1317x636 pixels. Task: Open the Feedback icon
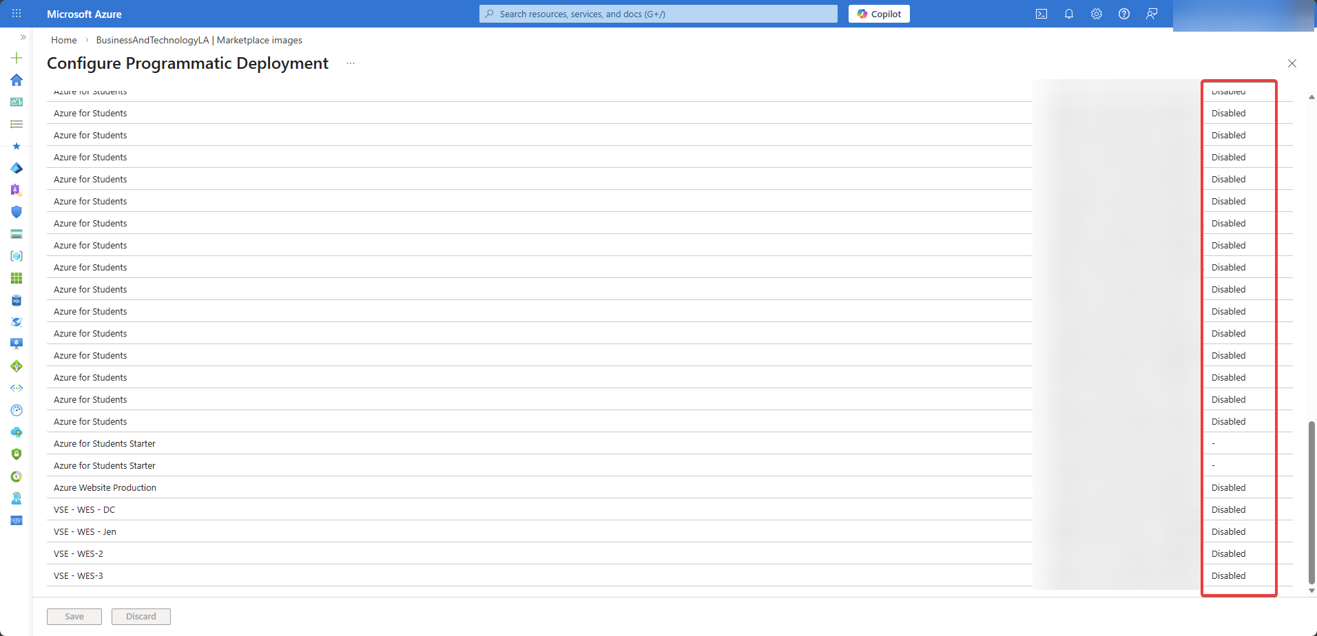click(x=1152, y=14)
